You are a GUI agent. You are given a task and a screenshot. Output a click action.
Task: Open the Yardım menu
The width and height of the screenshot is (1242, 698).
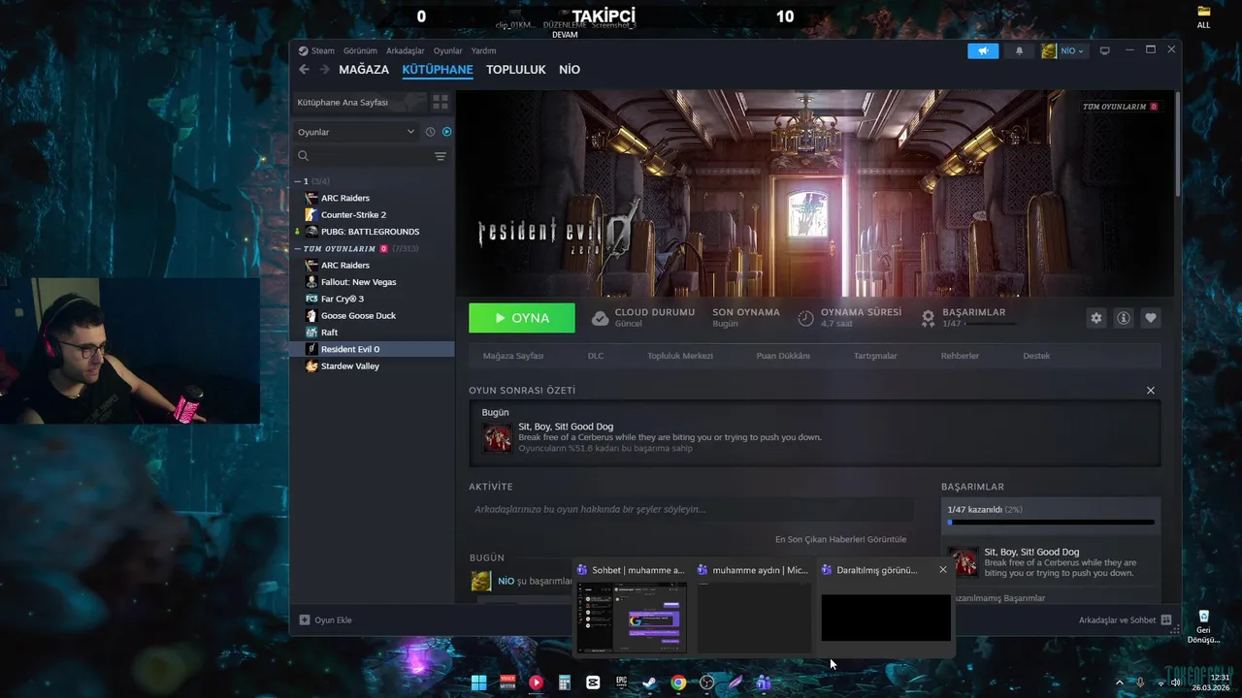tap(483, 50)
